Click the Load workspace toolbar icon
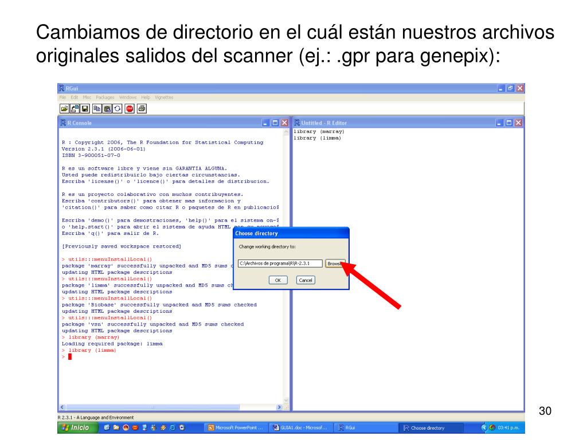This screenshot has width=587, height=440. coord(75,109)
